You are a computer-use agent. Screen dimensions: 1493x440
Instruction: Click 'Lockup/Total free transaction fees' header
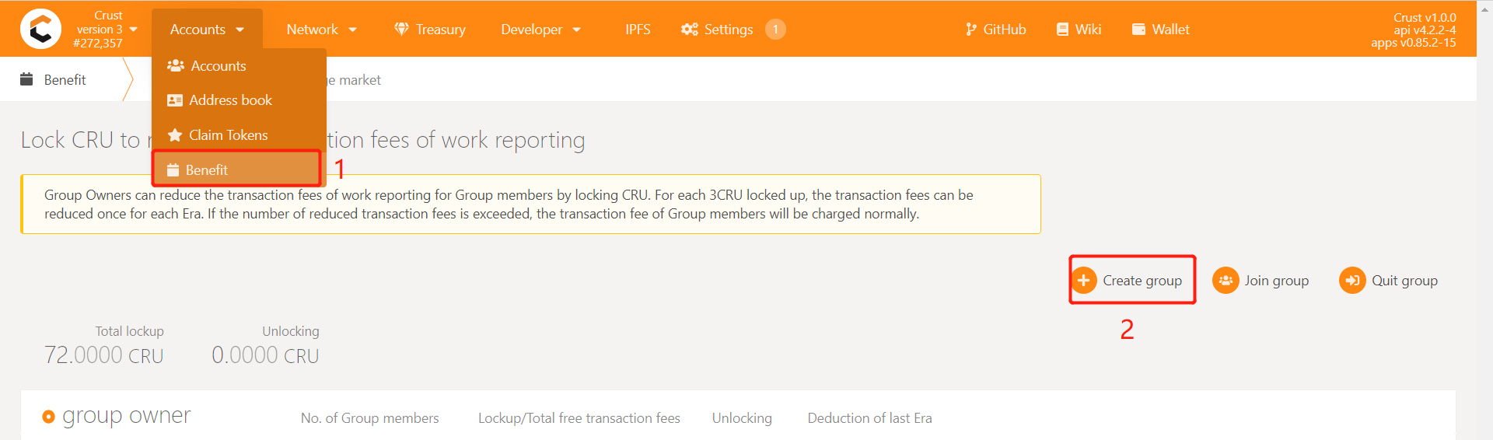coord(579,418)
